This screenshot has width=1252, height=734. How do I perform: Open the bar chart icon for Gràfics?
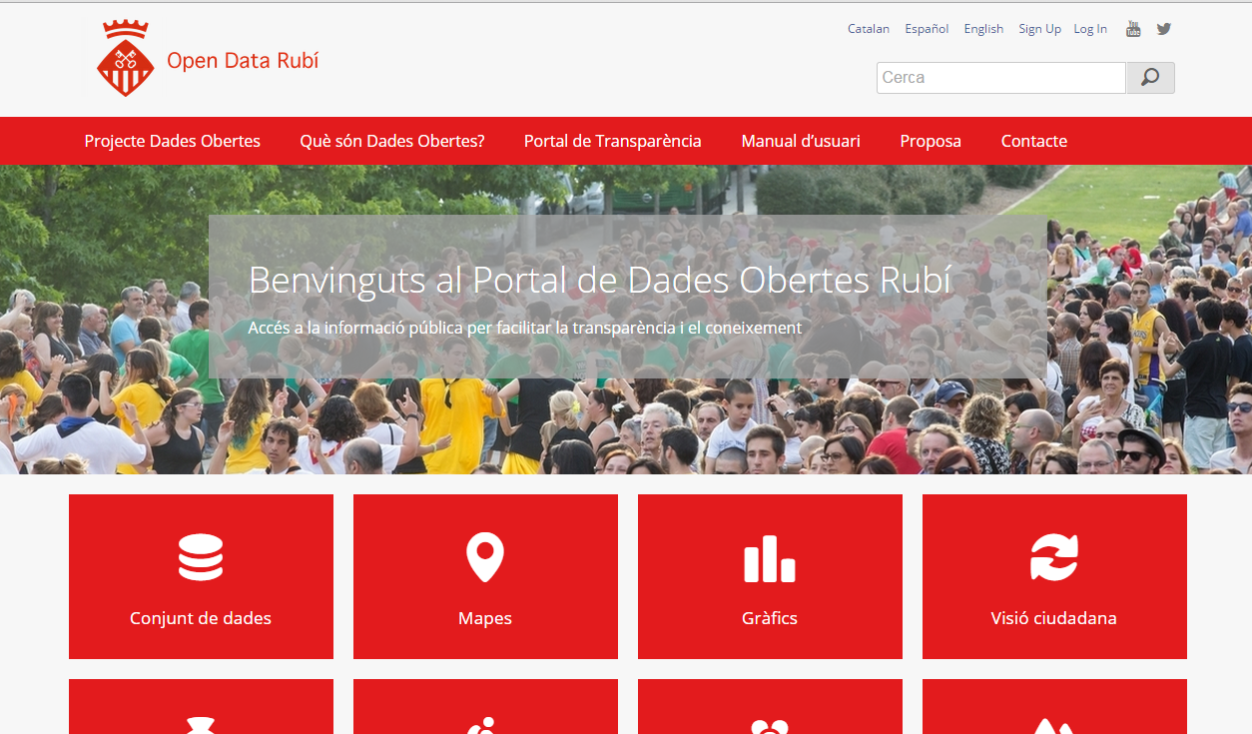pos(770,558)
